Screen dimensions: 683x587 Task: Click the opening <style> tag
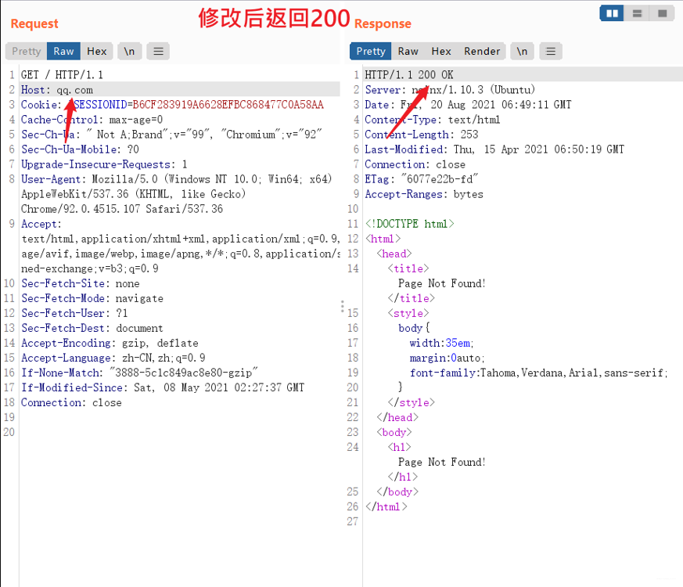[408, 313]
